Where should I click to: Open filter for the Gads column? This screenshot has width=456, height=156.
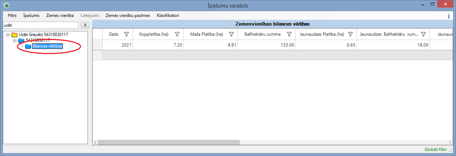(127, 34)
